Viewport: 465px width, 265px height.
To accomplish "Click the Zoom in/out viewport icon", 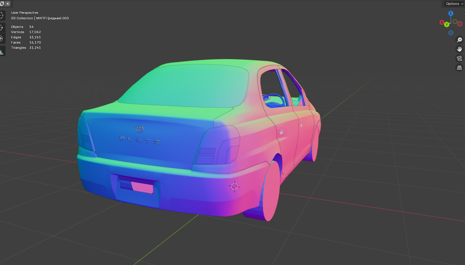I will [459, 40].
